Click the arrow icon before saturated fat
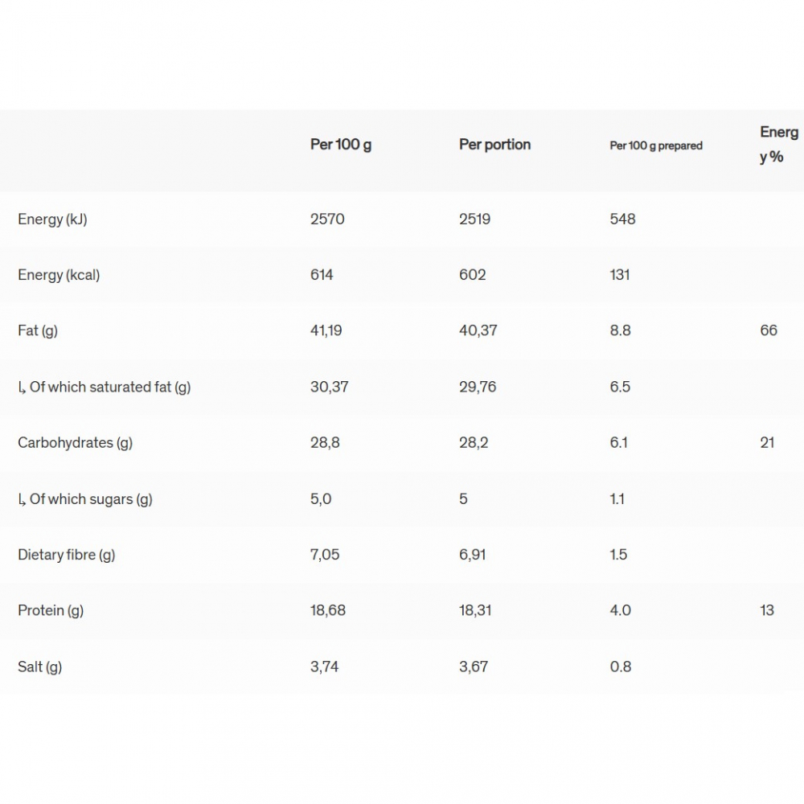The height and width of the screenshot is (804, 804). click(x=22, y=388)
